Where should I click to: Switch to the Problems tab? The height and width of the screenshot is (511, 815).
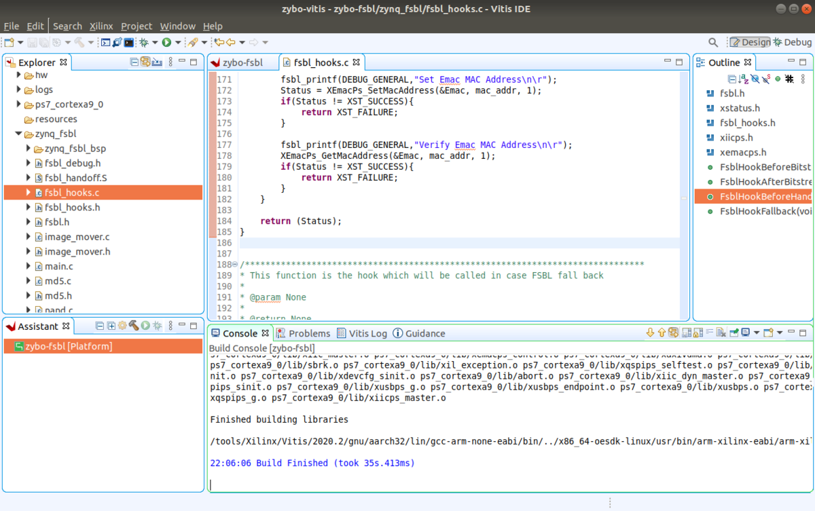tap(303, 333)
